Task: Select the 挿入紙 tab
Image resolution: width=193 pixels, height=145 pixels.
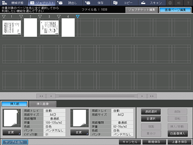Action: coord(15,104)
